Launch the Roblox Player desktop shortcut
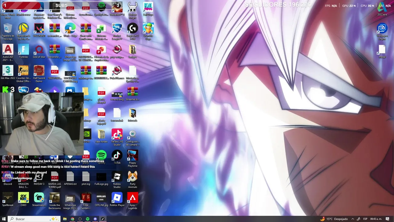Image resolution: width=394 pixels, height=222 pixels. [117, 200]
